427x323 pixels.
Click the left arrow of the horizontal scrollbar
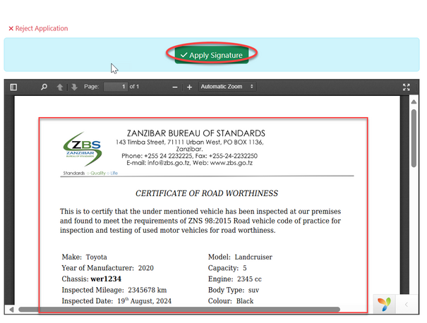8,309
